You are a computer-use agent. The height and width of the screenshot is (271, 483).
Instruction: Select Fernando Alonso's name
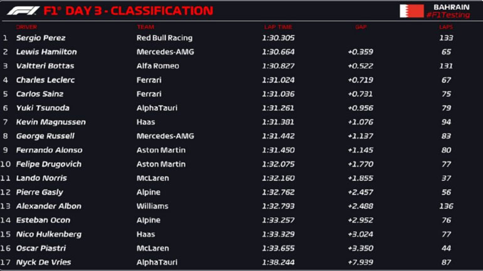[49, 150]
